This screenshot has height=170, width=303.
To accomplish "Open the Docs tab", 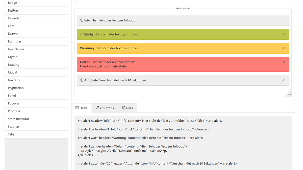I will point(128,108).
